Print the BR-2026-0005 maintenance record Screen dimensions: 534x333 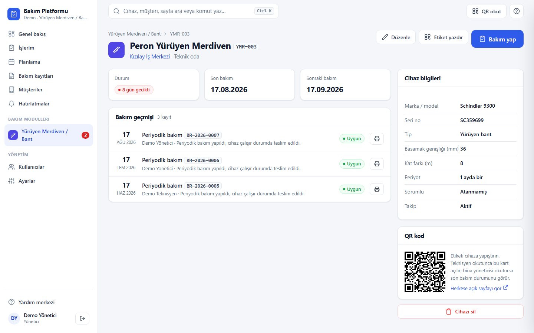point(377,189)
